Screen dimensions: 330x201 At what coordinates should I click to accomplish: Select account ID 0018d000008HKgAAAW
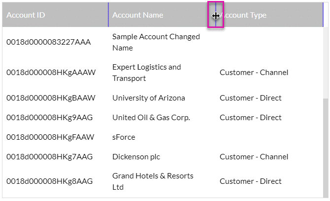pos(51,73)
